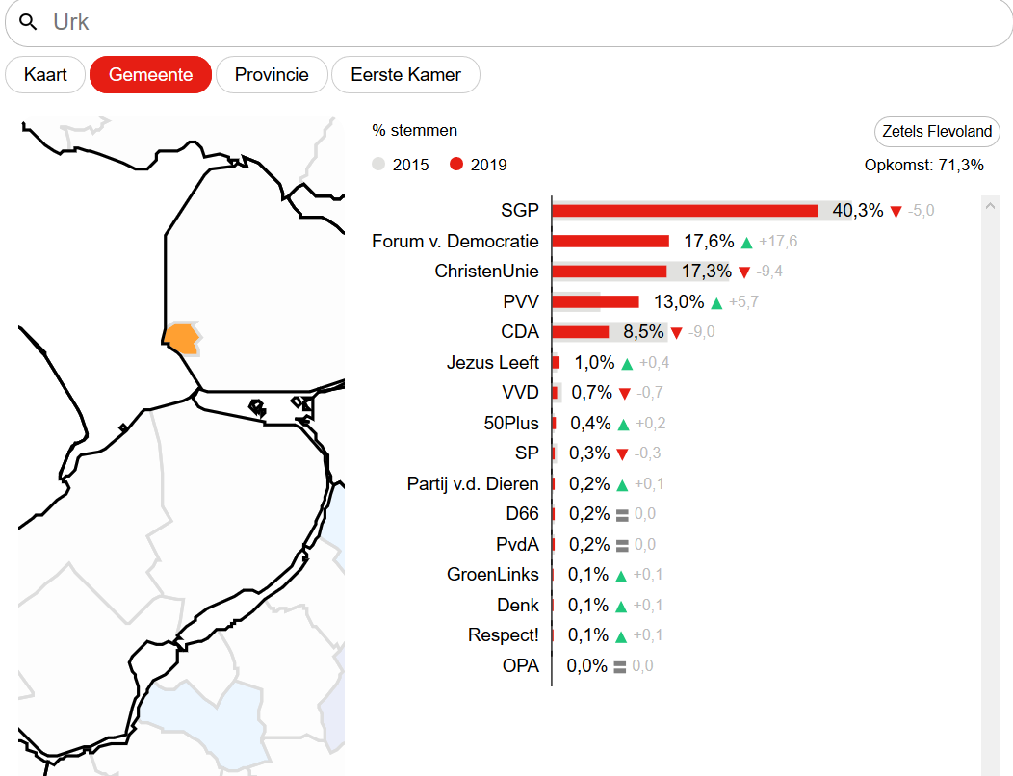Click the +17,6 change value
Screen dimensions: 1013x776
(778, 242)
